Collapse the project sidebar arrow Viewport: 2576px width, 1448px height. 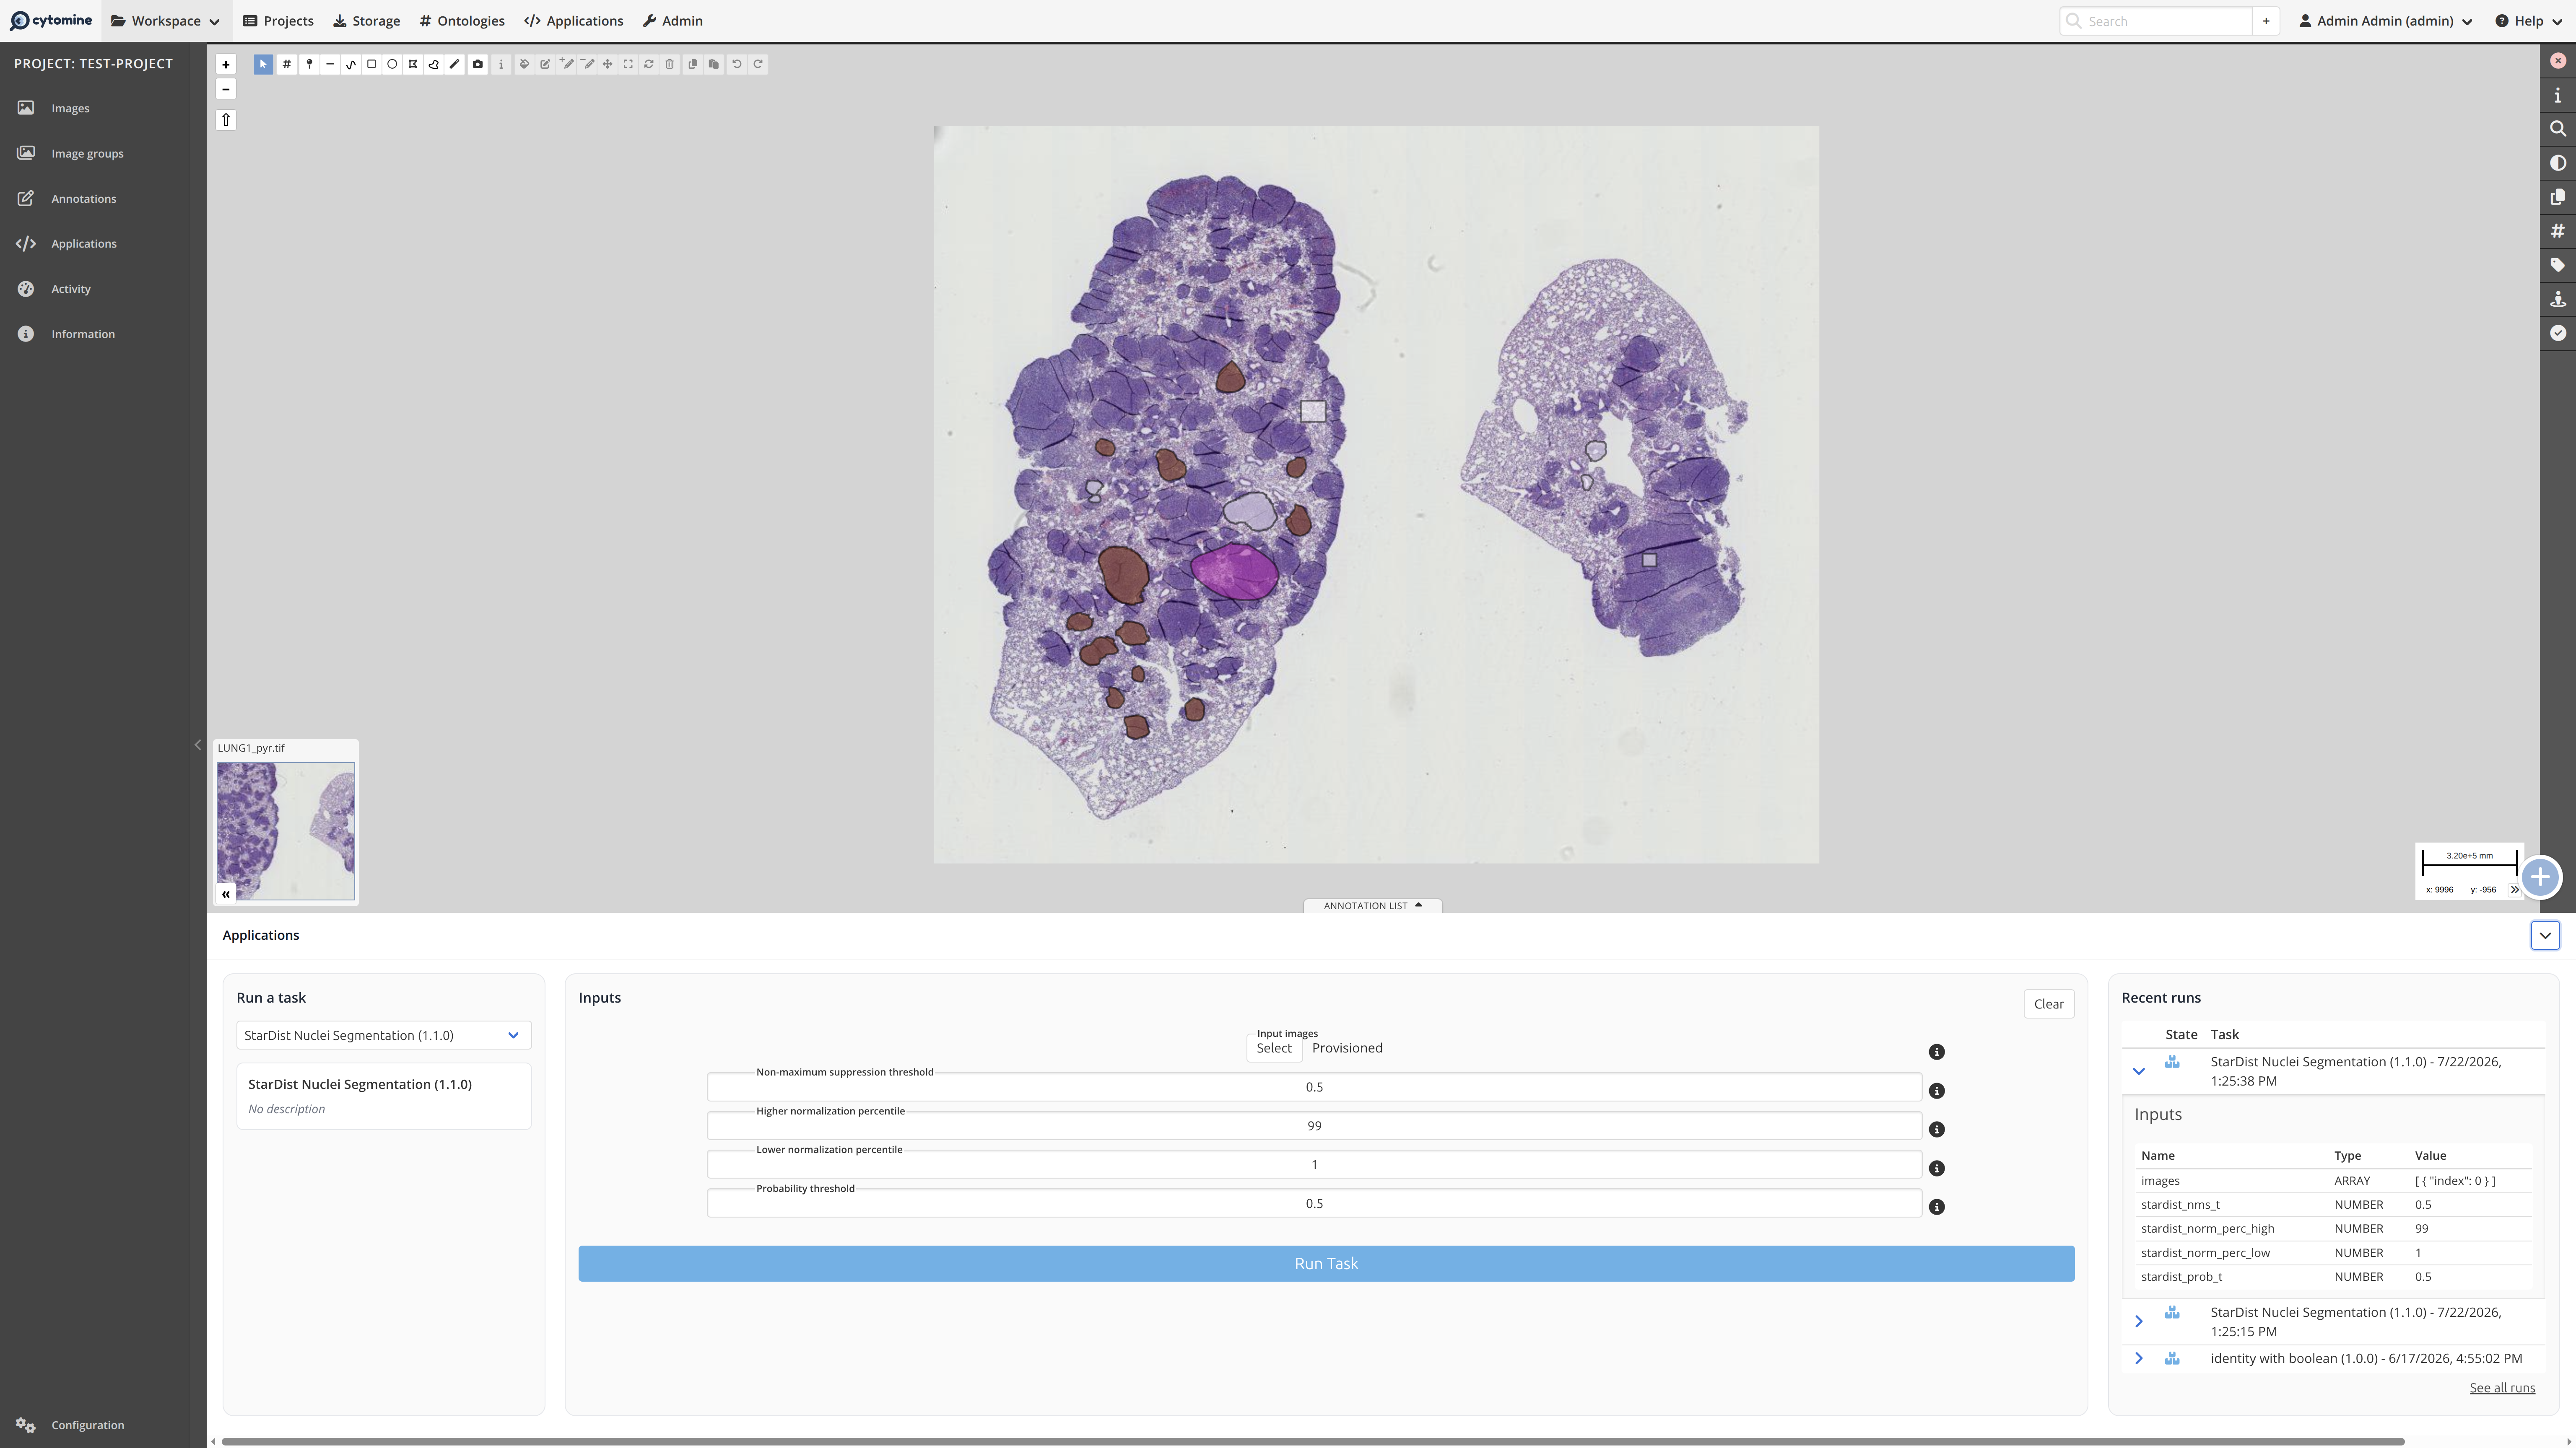click(x=198, y=745)
